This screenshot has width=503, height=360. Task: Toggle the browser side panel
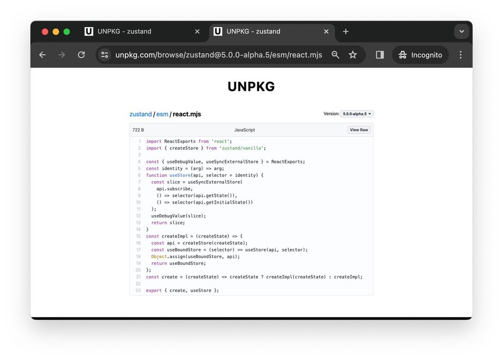[380, 55]
